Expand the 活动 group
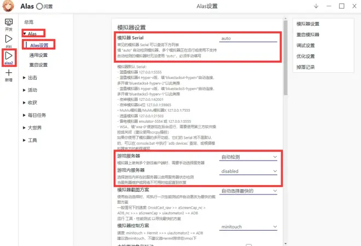 tap(30, 90)
